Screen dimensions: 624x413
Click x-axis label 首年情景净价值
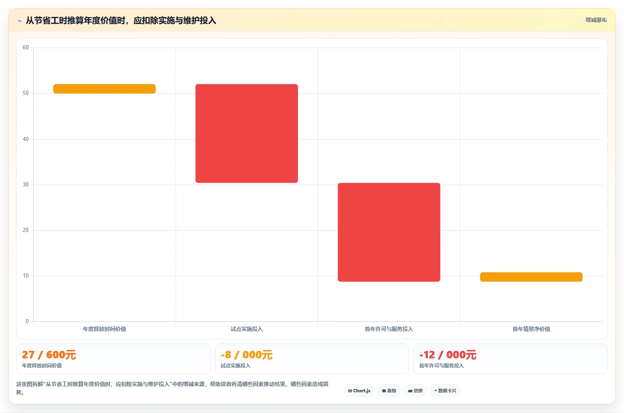point(531,329)
